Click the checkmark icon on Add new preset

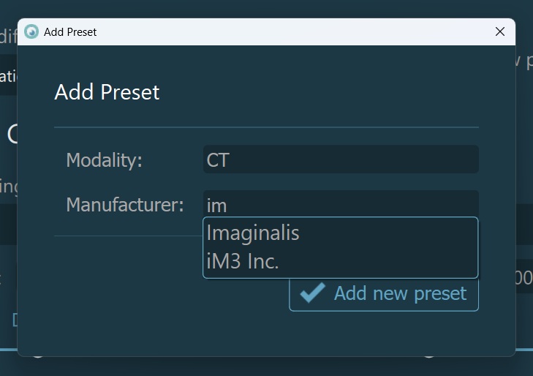(313, 293)
